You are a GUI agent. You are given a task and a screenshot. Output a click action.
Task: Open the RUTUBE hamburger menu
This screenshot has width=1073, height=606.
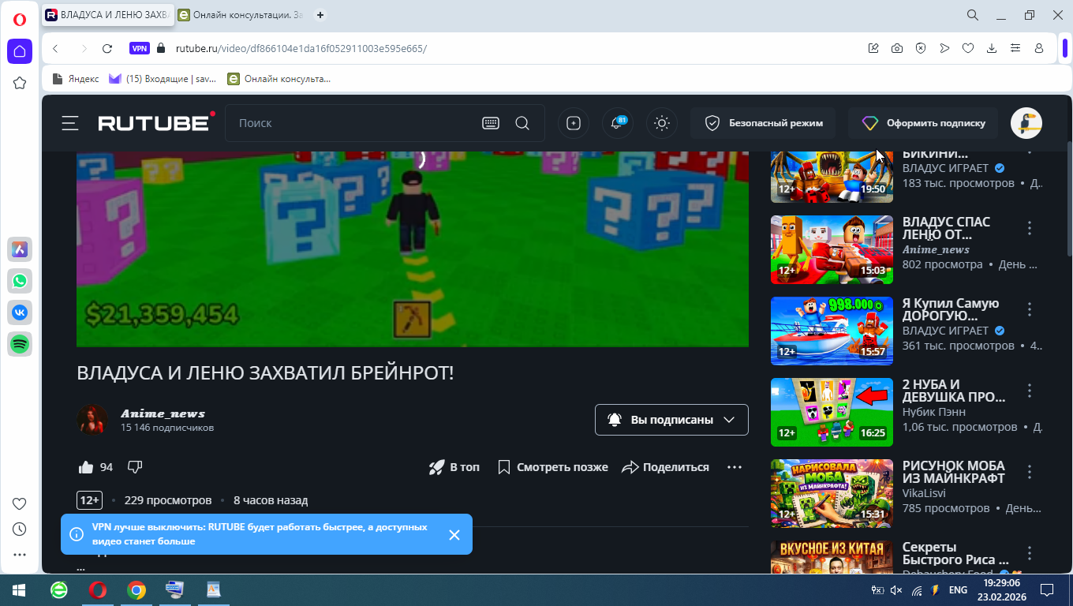pos(70,123)
